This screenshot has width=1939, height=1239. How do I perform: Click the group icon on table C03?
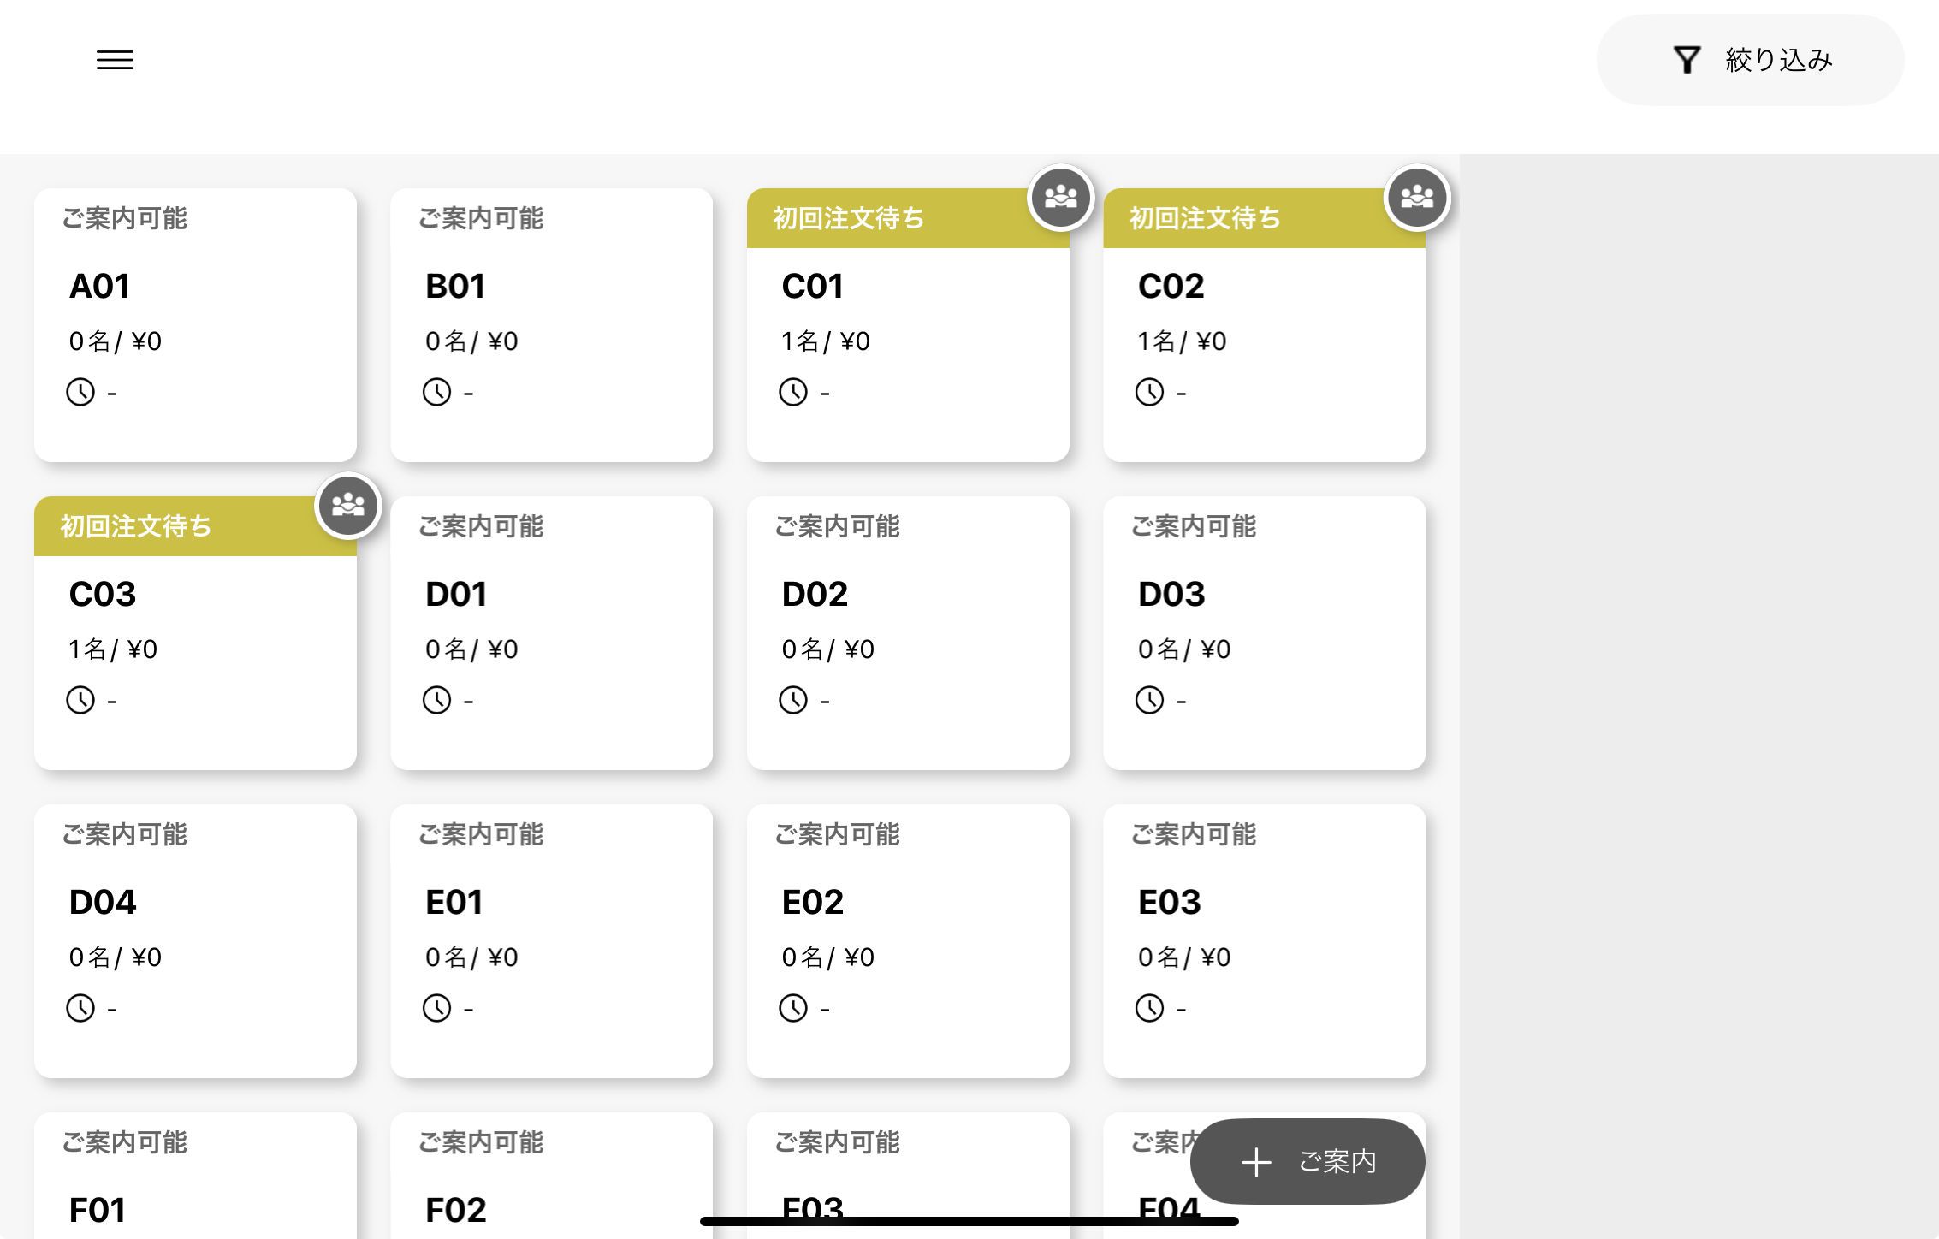pyautogui.click(x=347, y=506)
